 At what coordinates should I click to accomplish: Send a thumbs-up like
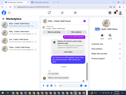[x=86, y=86]
